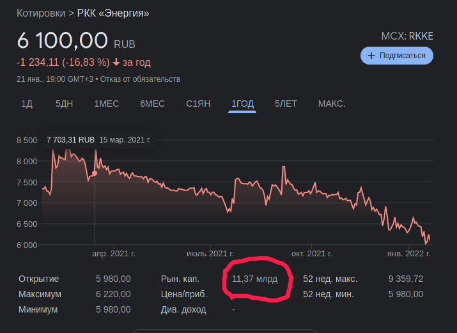
Task: Click the 7 000 y-axis label
Action: (x=27, y=203)
